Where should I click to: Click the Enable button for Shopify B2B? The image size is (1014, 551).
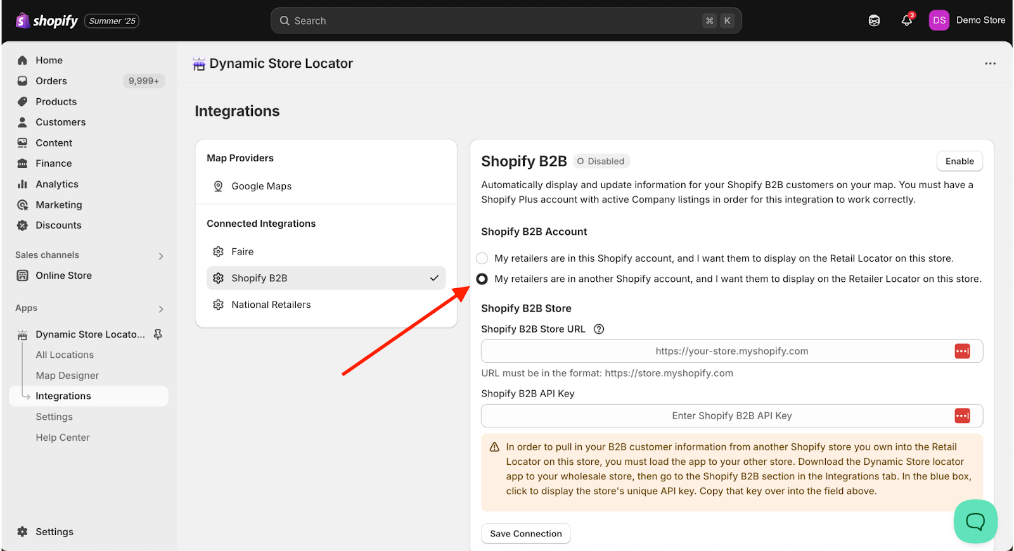pyautogui.click(x=959, y=161)
